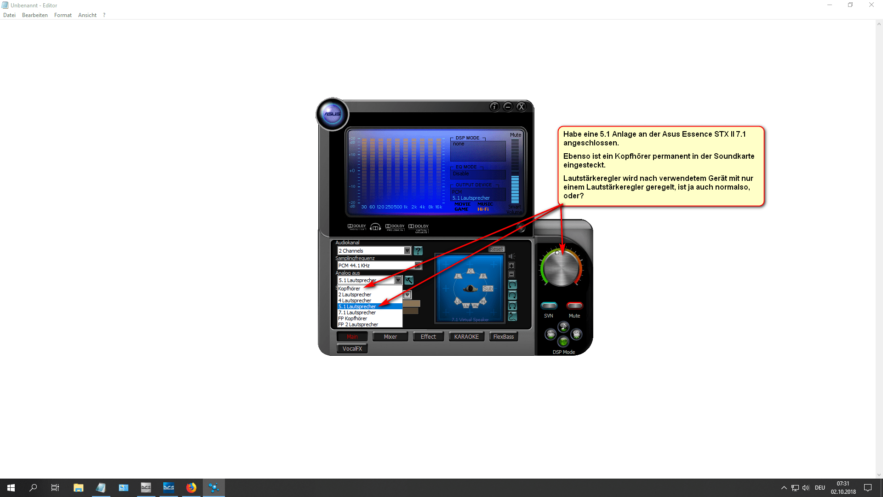Click the Dolby Headphone logo
883x497 pixels.
coord(375,227)
